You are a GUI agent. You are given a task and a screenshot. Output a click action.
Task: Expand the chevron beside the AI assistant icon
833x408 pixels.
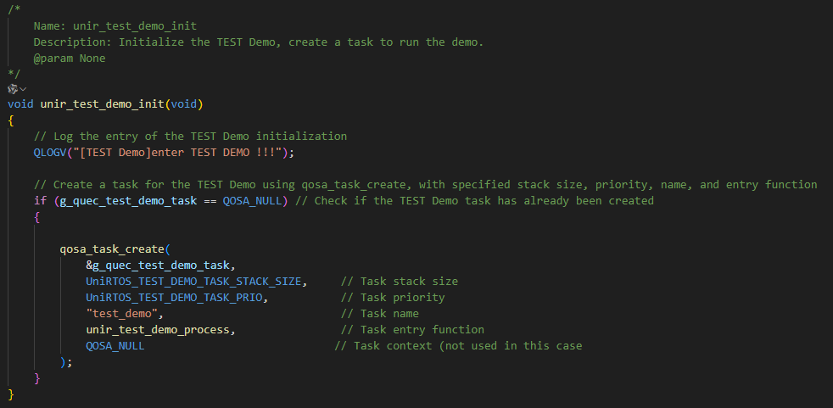[23, 88]
